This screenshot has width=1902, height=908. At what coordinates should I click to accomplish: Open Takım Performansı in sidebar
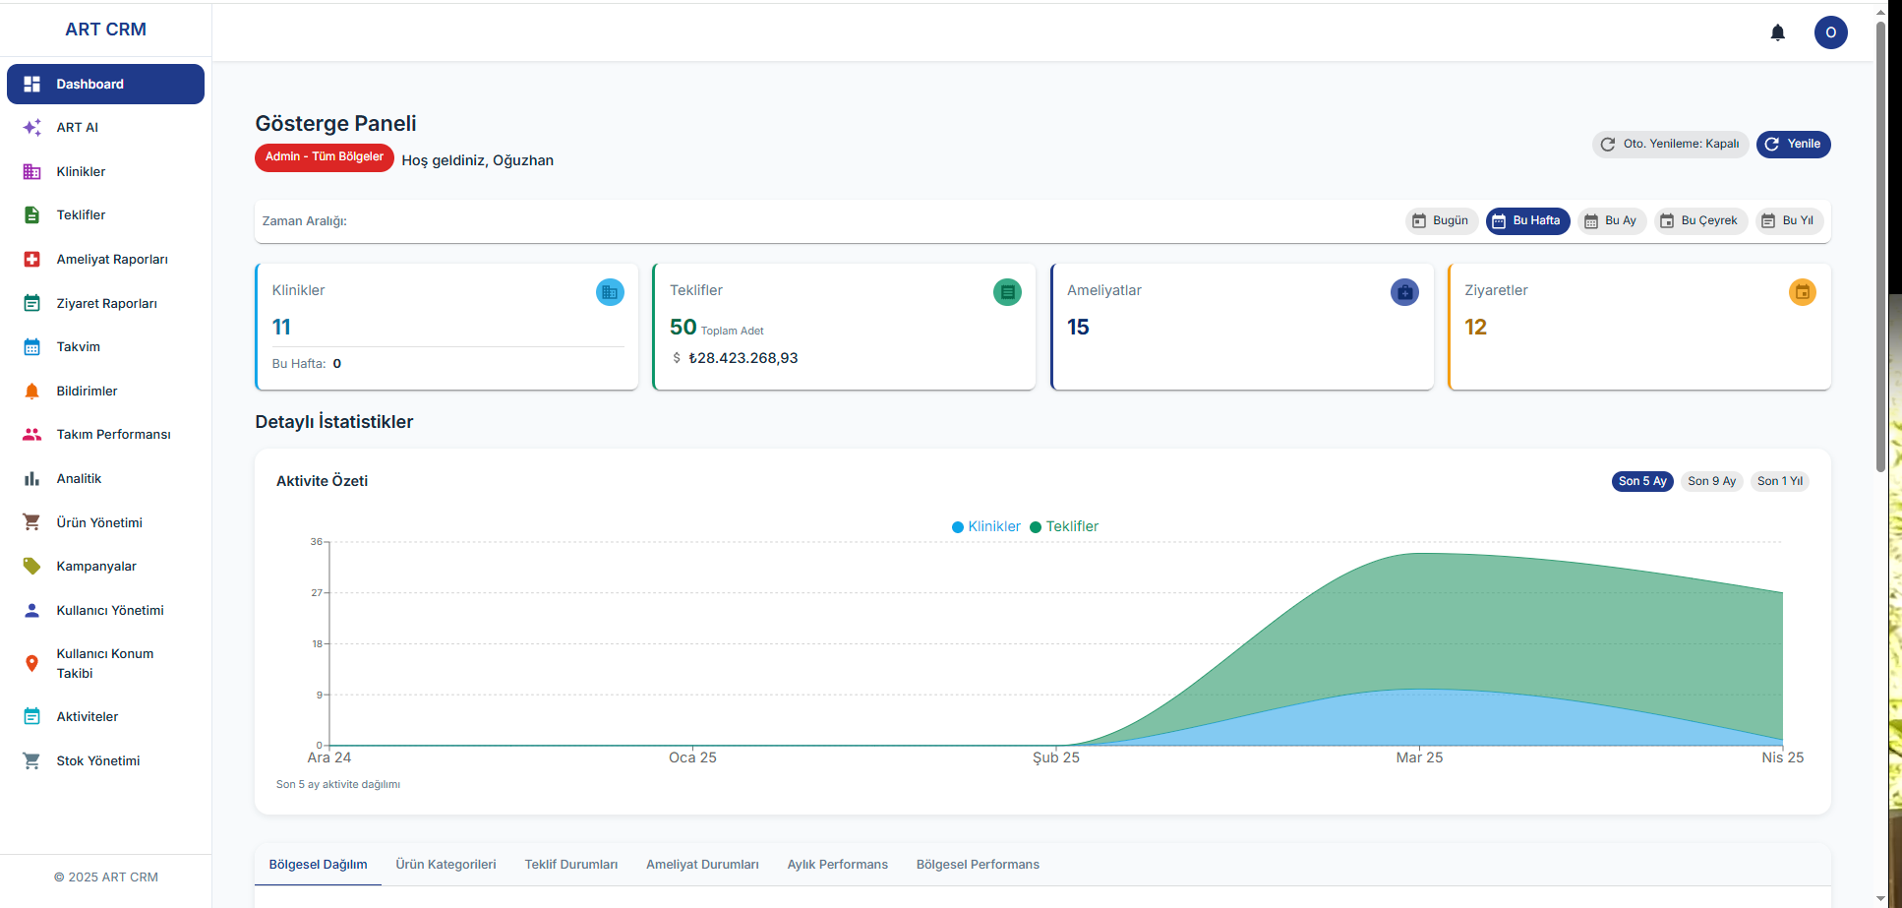(113, 435)
